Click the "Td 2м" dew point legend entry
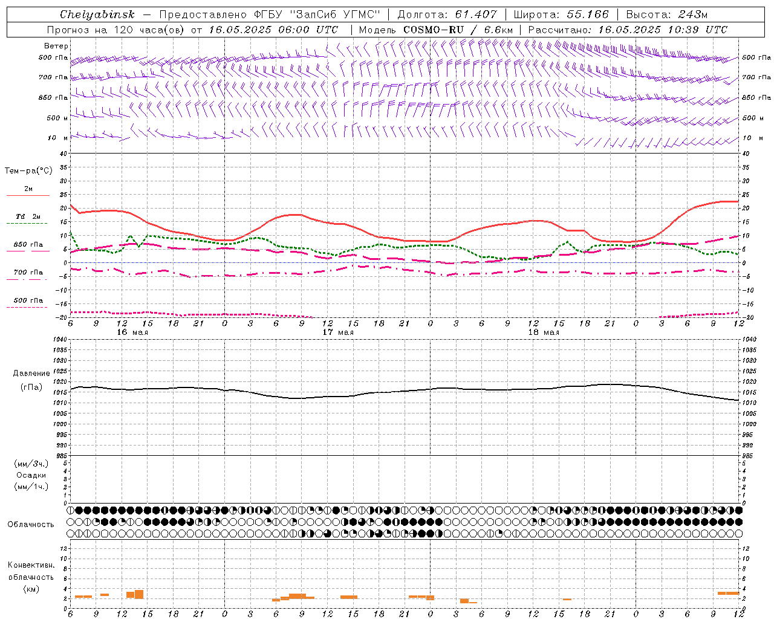This screenshot has height=619, width=774. tap(28, 216)
